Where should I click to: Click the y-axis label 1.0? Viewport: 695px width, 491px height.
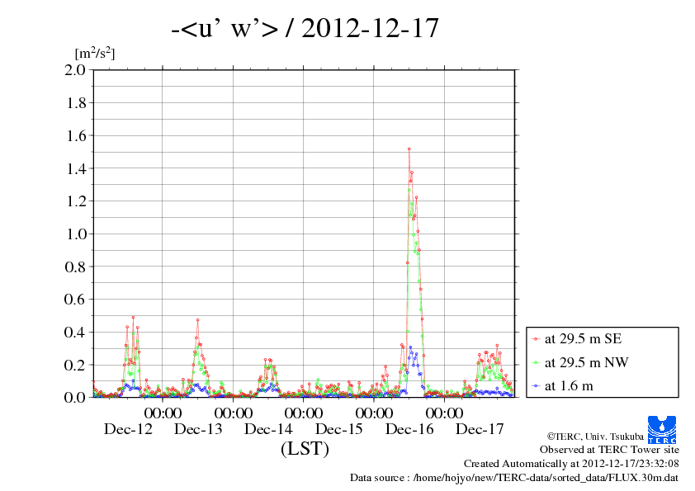pos(75,234)
